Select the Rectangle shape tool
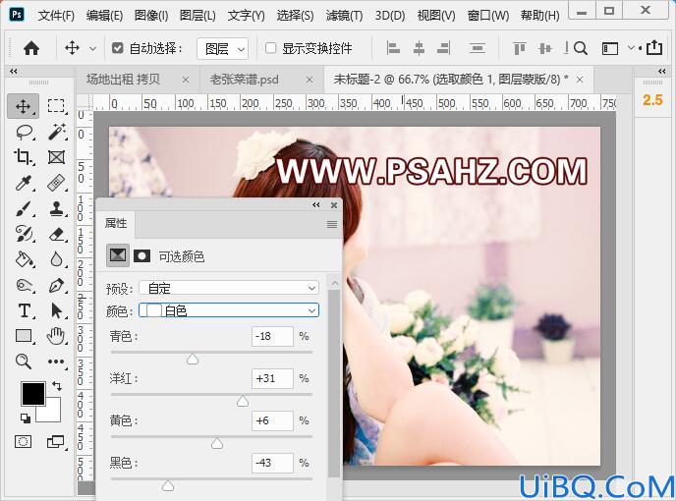This screenshot has height=501, width=676. (25, 336)
